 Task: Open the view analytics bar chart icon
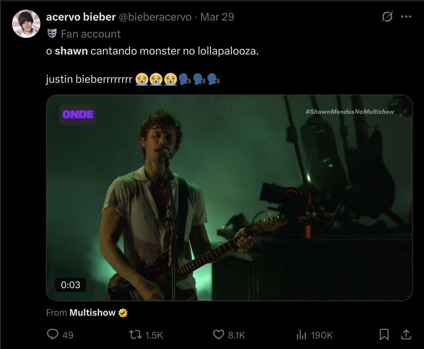tap(301, 335)
